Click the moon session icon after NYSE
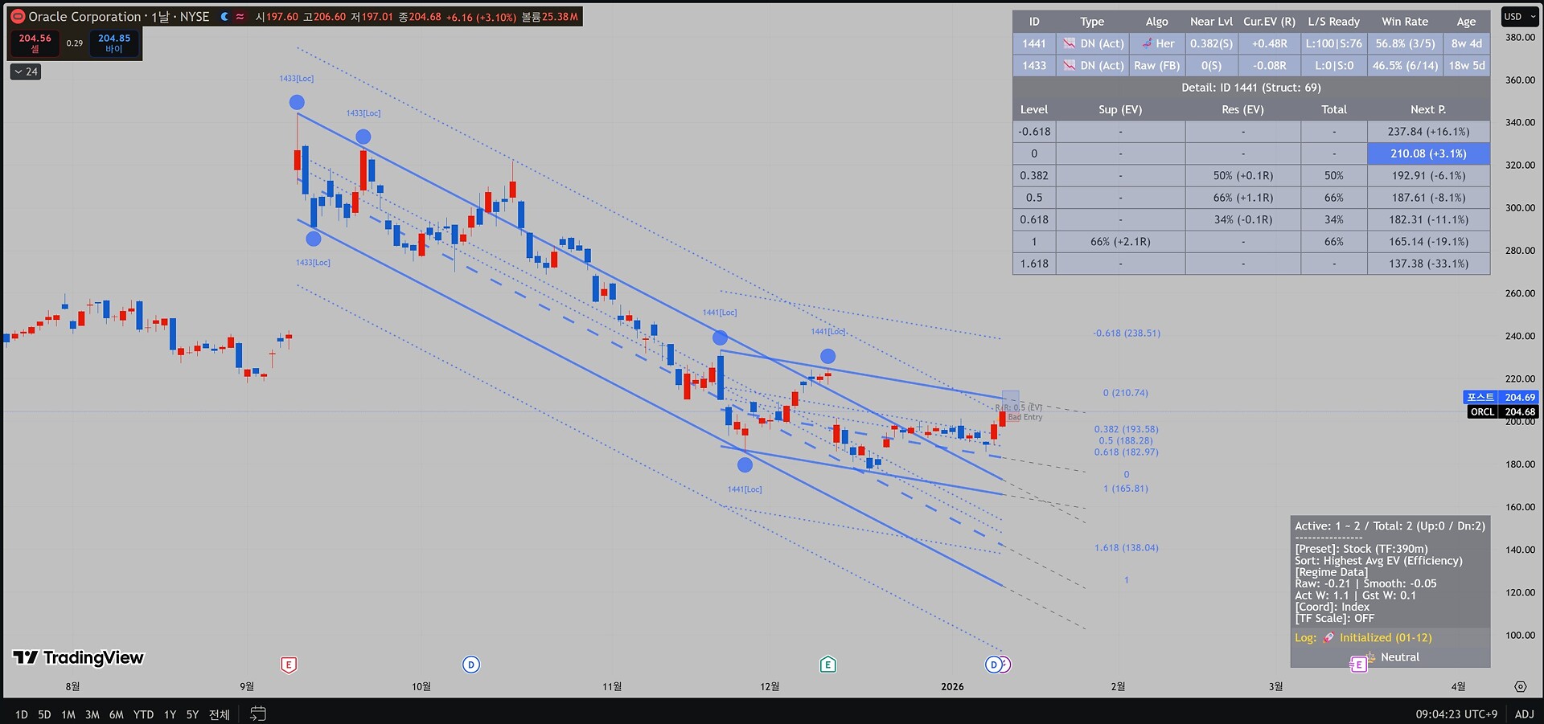This screenshot has height=724, width=1544. coord(224,17)
